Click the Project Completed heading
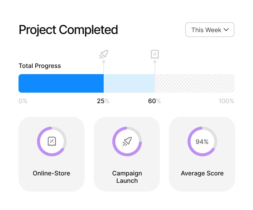This screenshot has width=253, height=210. click(68, 30)
